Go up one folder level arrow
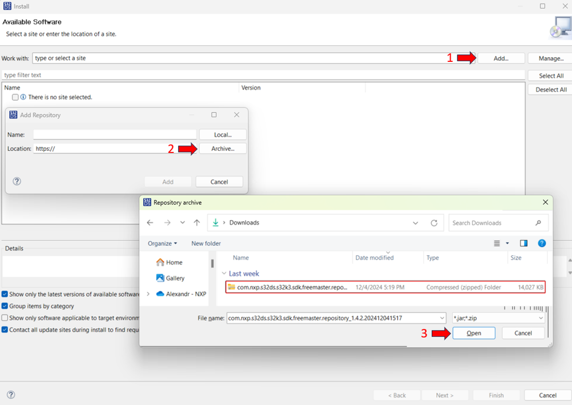Screen dimensions: 572x405 tap(197, 223)
